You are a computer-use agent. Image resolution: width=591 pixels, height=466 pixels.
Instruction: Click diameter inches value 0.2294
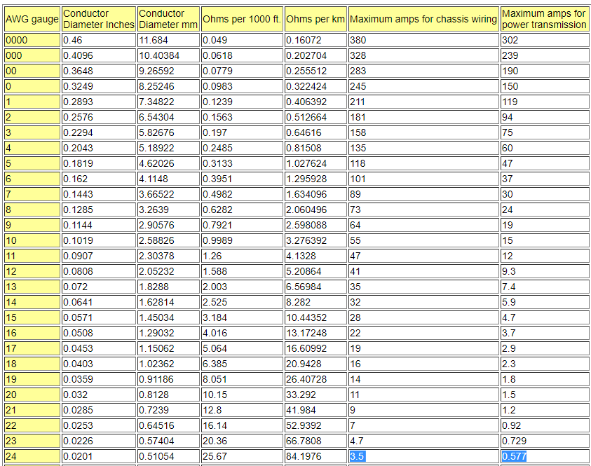click(99, 132)
